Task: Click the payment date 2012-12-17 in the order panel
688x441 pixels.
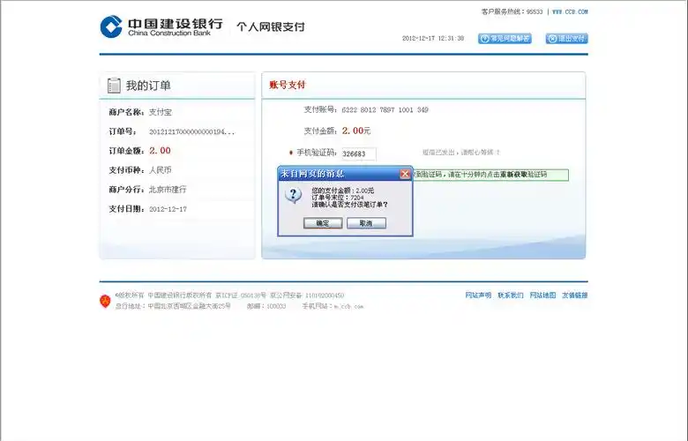Action: point(168,209)
